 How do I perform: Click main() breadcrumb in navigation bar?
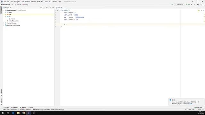click(25, 4)
